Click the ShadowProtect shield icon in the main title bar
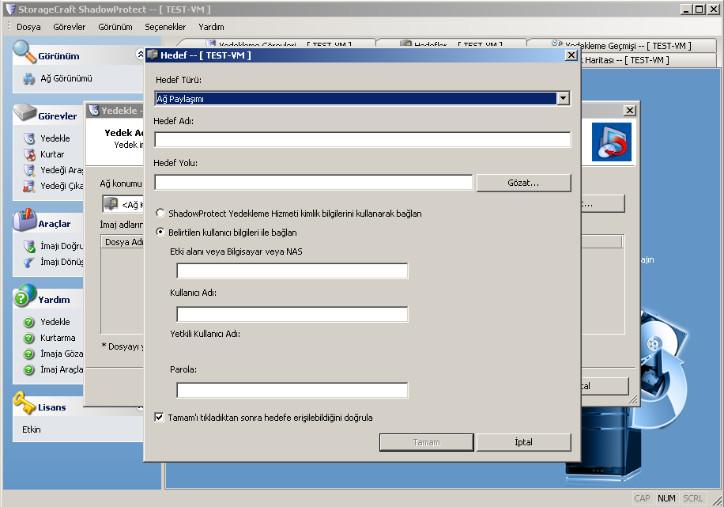 (10, 9)
